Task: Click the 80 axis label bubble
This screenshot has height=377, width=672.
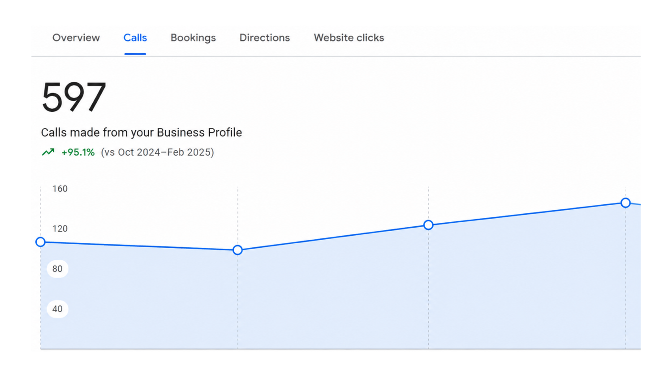Action: 57,269
